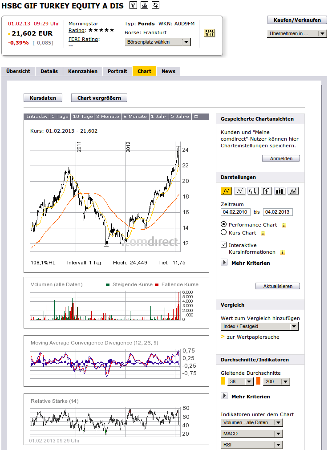Expand Mehr Kriterien under Darstellungen
The height and width of the screenshot is (450, 328).
[224, 263]
